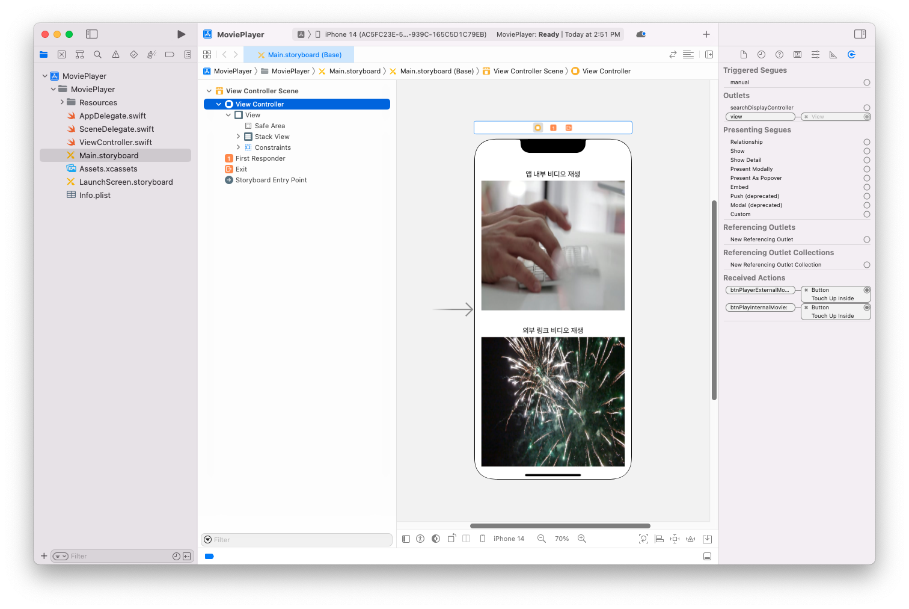Open ViewController.swift in the navigator
Image resolution: width=909 pixels, height=609 pixels.
tap(115, 142)
